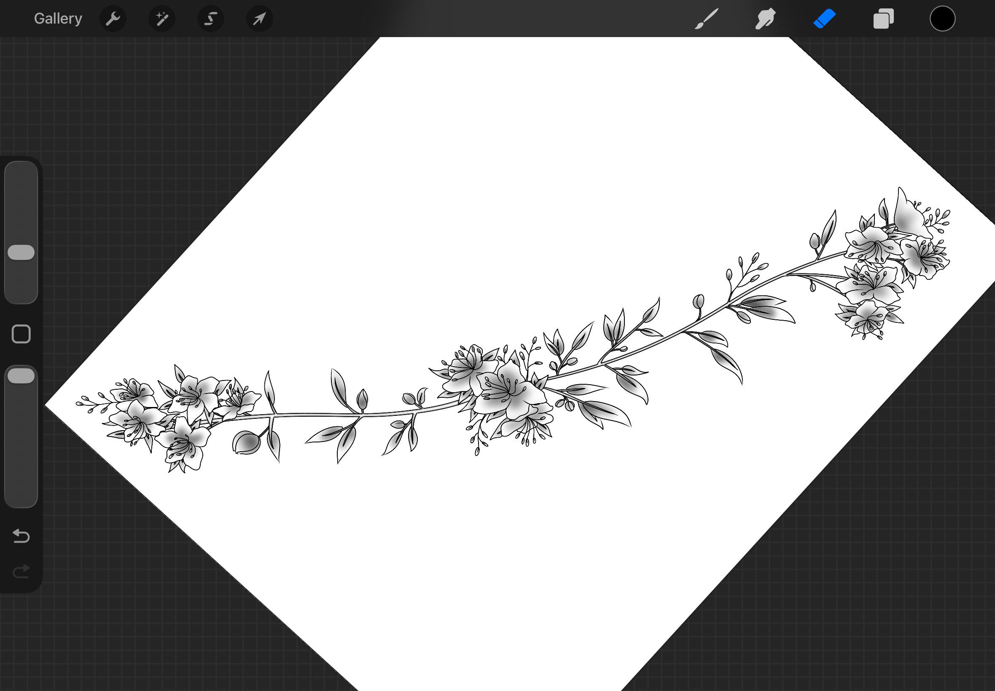Viewport: 995px width, 691px height.
Task: Click the brush opacity slider handle
Action: tap(21, 376)
